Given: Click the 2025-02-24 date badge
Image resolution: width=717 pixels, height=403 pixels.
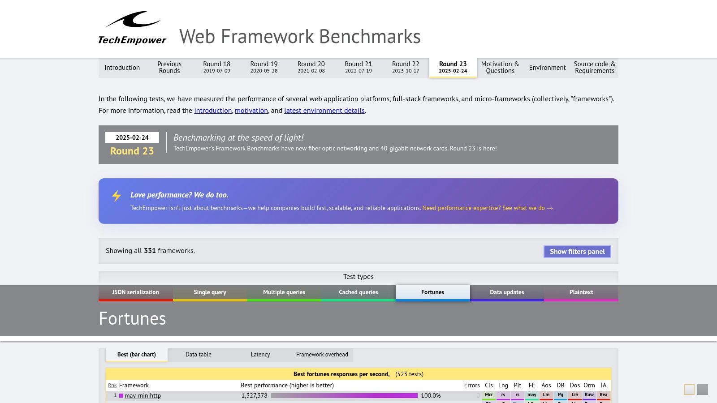Looking at the screenshot, I should coord(132,138).
